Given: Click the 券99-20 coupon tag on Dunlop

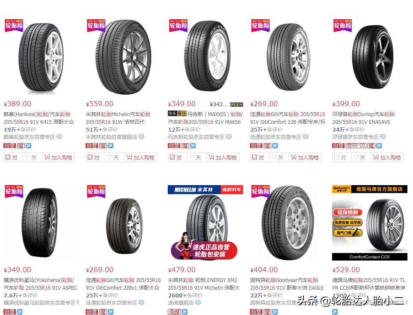Looking at the screenshot, I should coord(356,146).
